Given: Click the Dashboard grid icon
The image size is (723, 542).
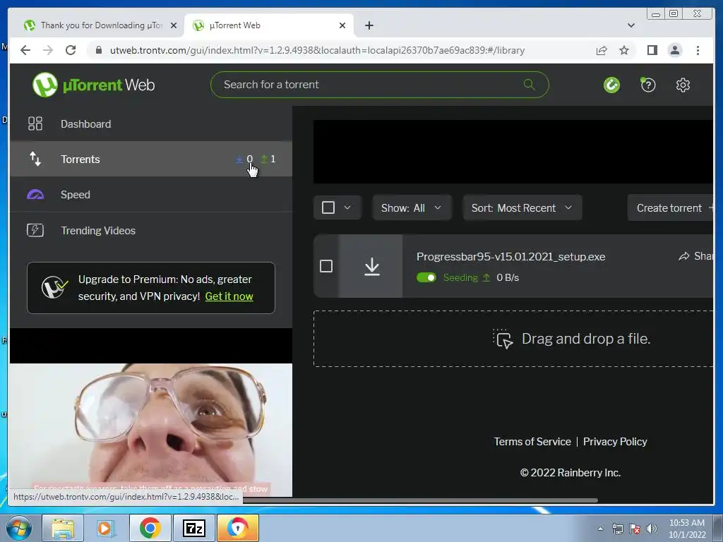Looking at the screenshot, I should click(x=35, y=124).
